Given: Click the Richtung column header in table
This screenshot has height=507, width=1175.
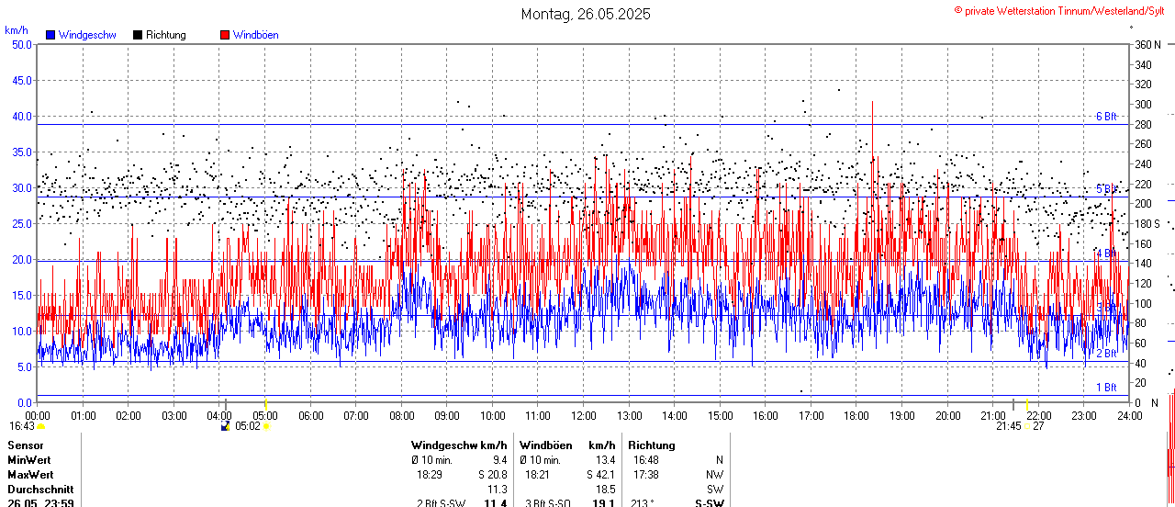Looking at the screenshot, I should [x=652, y=445].
